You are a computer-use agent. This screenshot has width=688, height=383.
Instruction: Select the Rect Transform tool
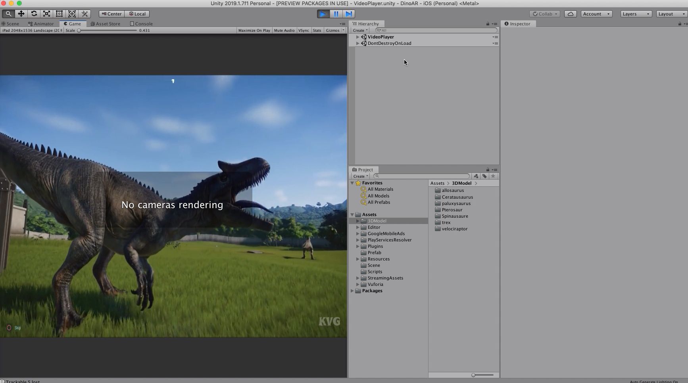59,14
